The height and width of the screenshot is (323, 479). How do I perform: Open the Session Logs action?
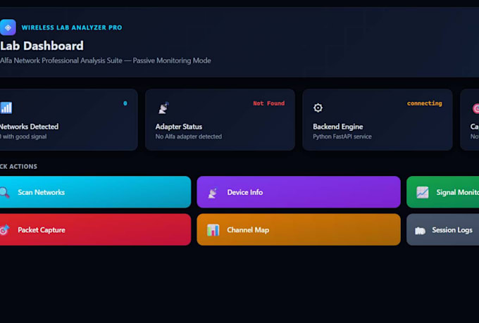click(442, 229)
